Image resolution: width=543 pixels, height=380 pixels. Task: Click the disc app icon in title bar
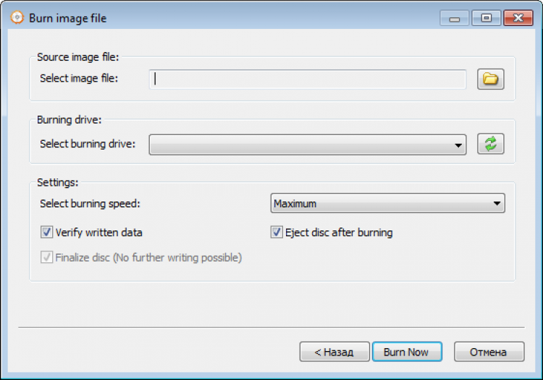[17, 18]
